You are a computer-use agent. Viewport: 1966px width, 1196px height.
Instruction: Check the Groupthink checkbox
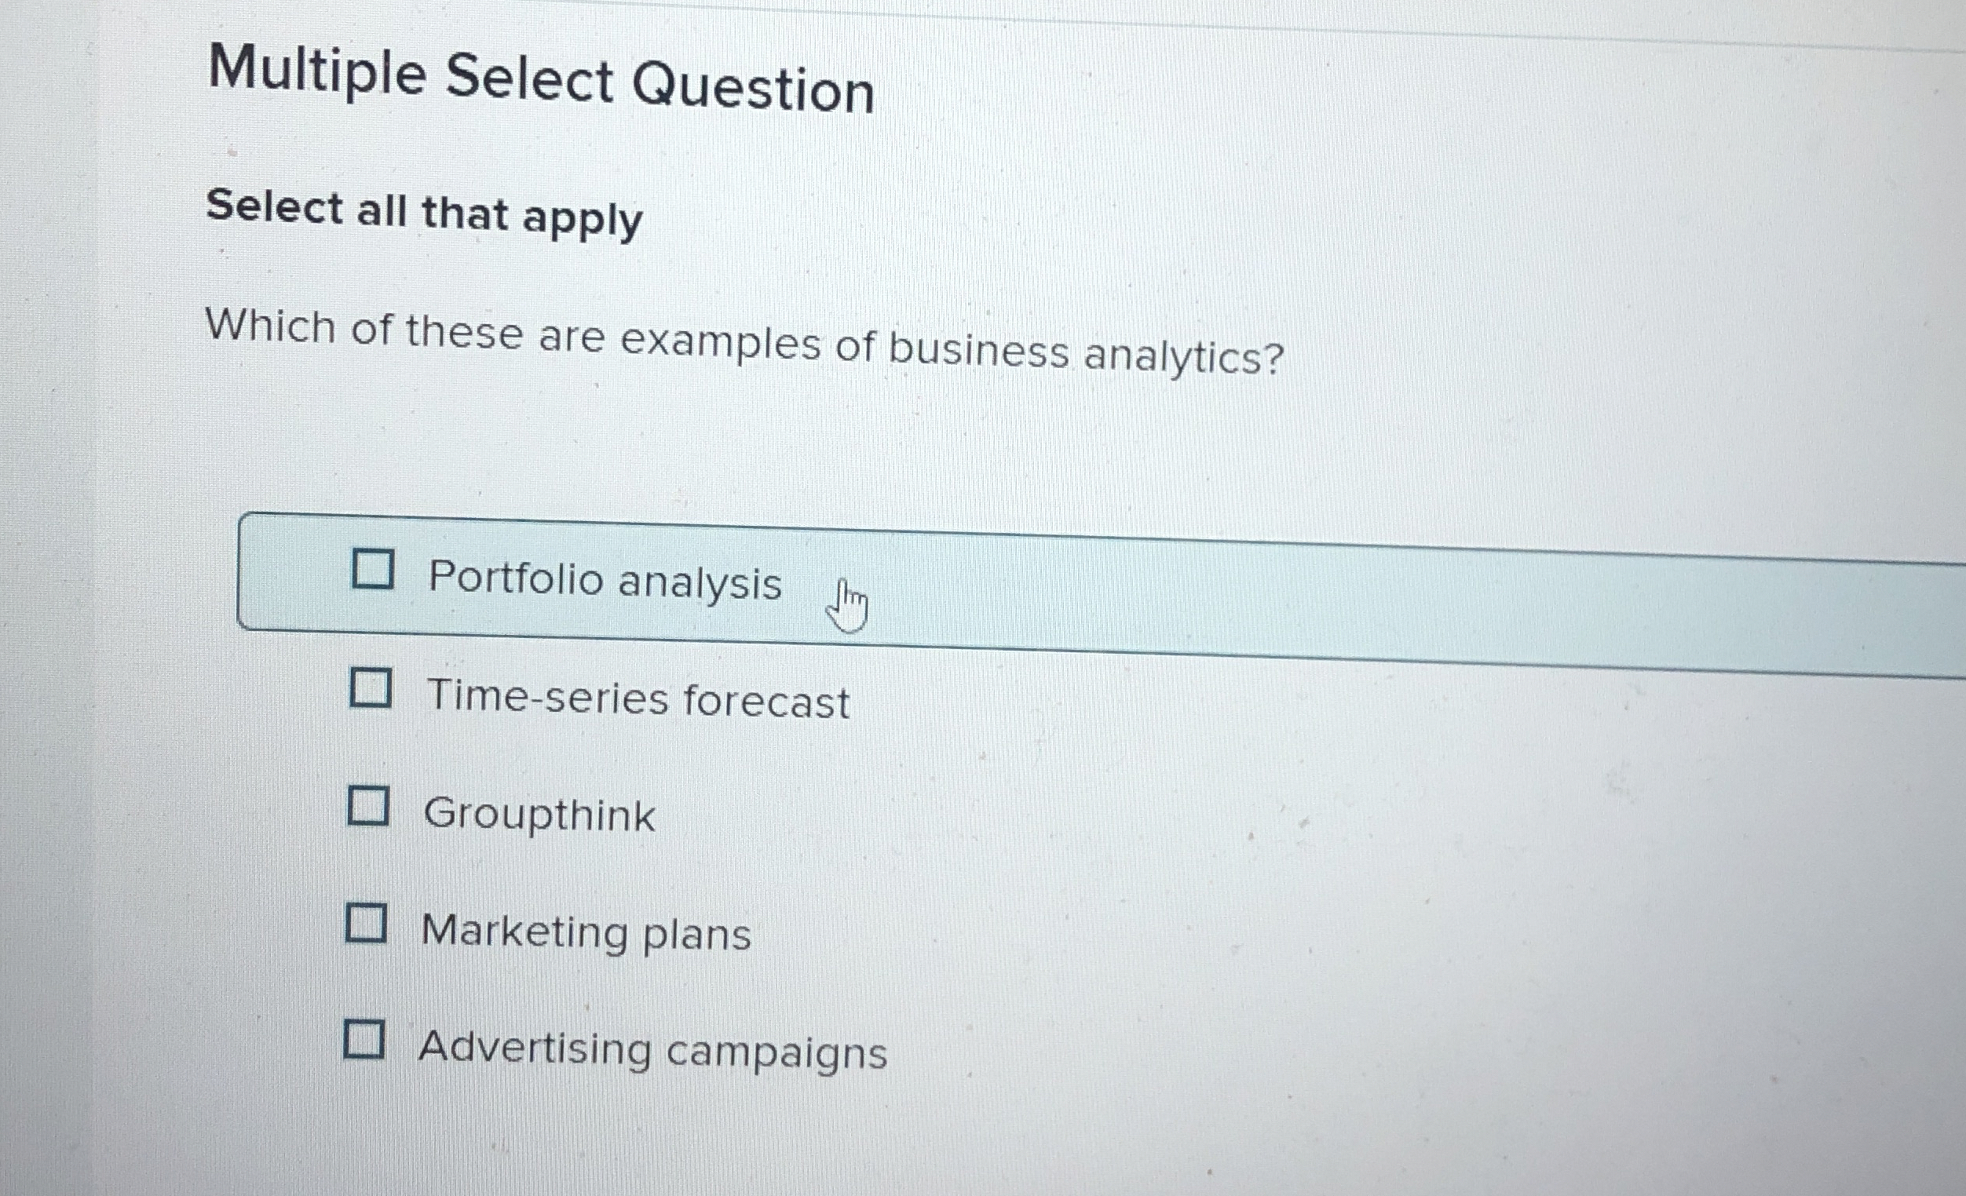click(x=370, y=808)
